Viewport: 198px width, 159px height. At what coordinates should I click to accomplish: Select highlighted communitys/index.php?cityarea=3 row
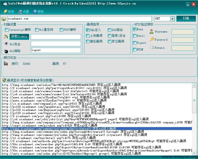point(97,129)
